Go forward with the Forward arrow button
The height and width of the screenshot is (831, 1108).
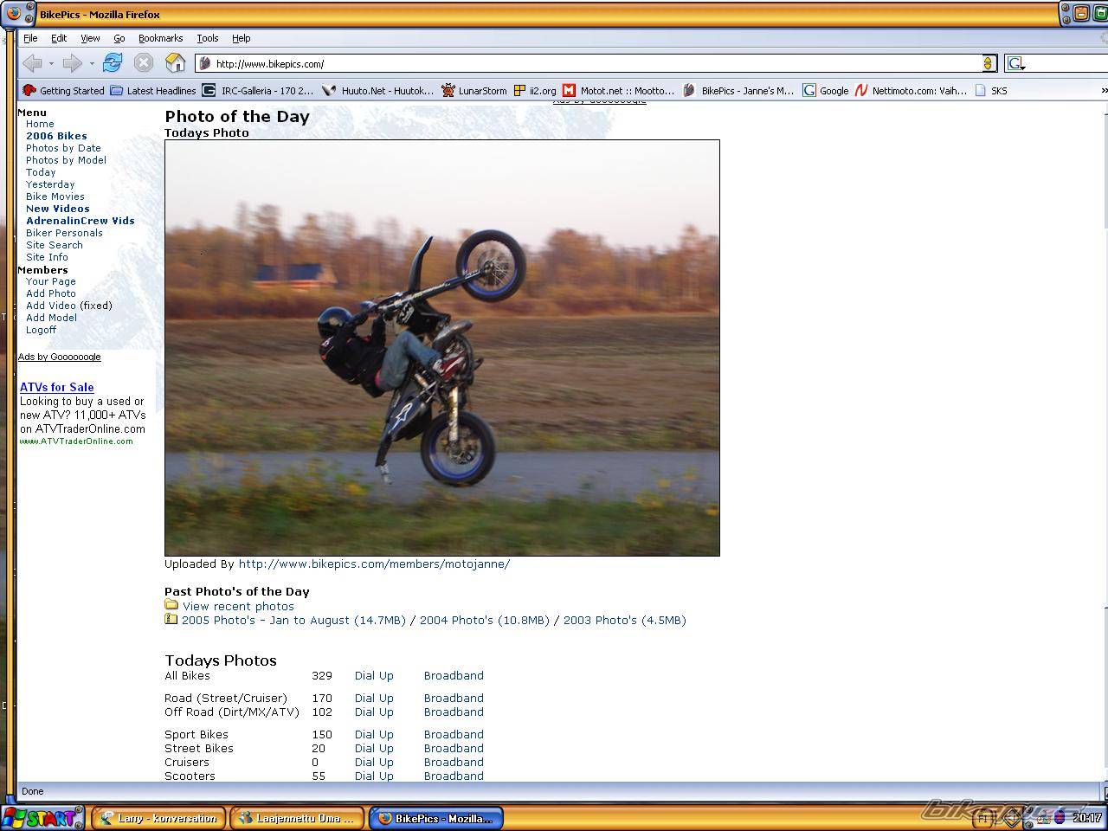[x=73, y=63]
